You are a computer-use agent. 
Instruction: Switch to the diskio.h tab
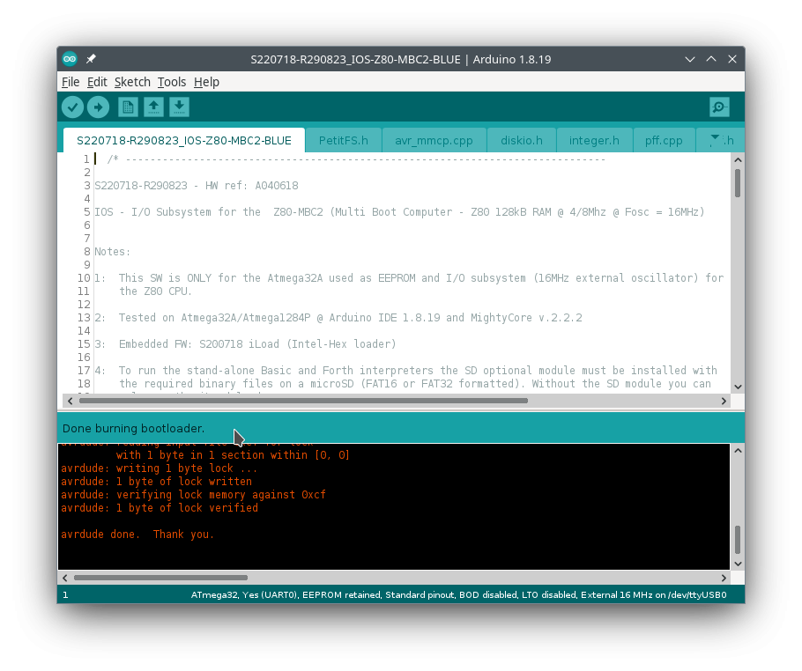click(x=521, y=141)
